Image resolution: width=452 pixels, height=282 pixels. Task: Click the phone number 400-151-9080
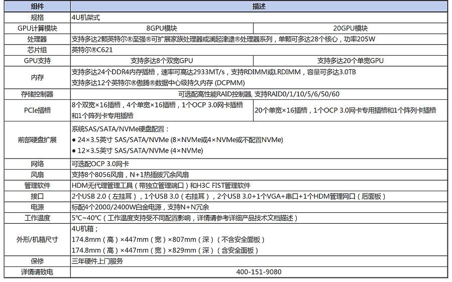click(259, 272)
